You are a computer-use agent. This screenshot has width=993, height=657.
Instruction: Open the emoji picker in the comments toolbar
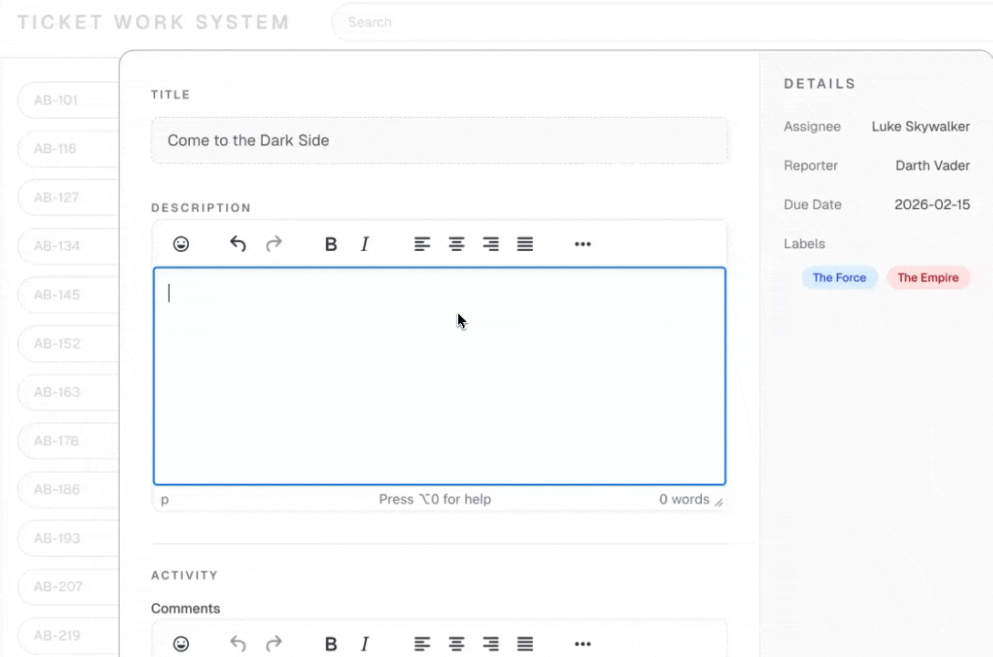181,643
